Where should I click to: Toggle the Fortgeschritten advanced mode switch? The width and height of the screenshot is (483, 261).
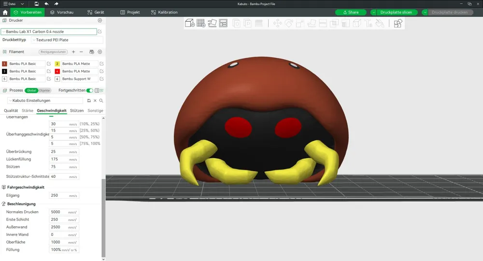click(x=90, y=90)
